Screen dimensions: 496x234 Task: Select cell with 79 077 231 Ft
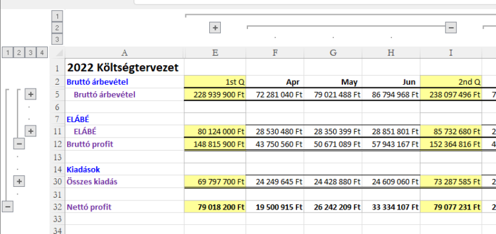(451, 207)
